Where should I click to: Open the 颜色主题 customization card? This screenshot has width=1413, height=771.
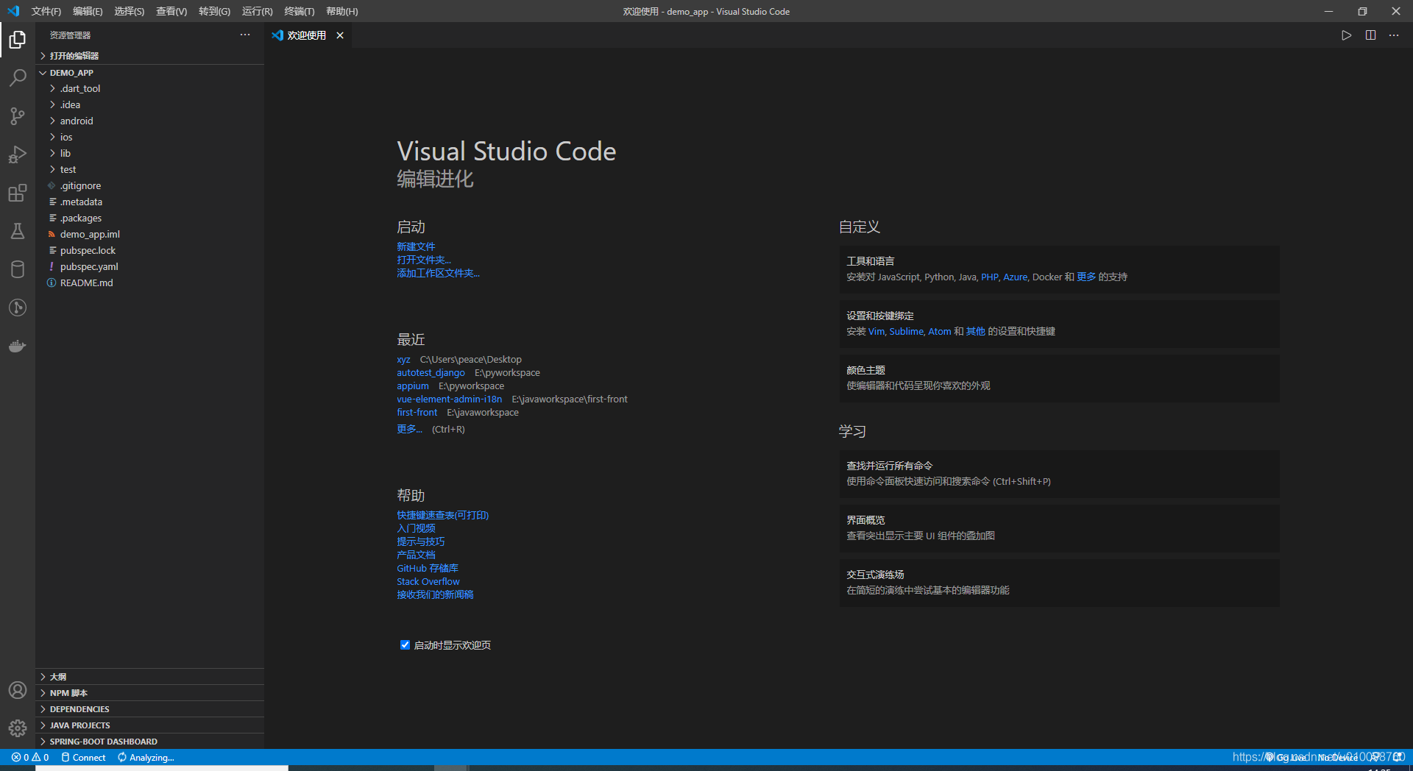click(x=1059, y=378)
